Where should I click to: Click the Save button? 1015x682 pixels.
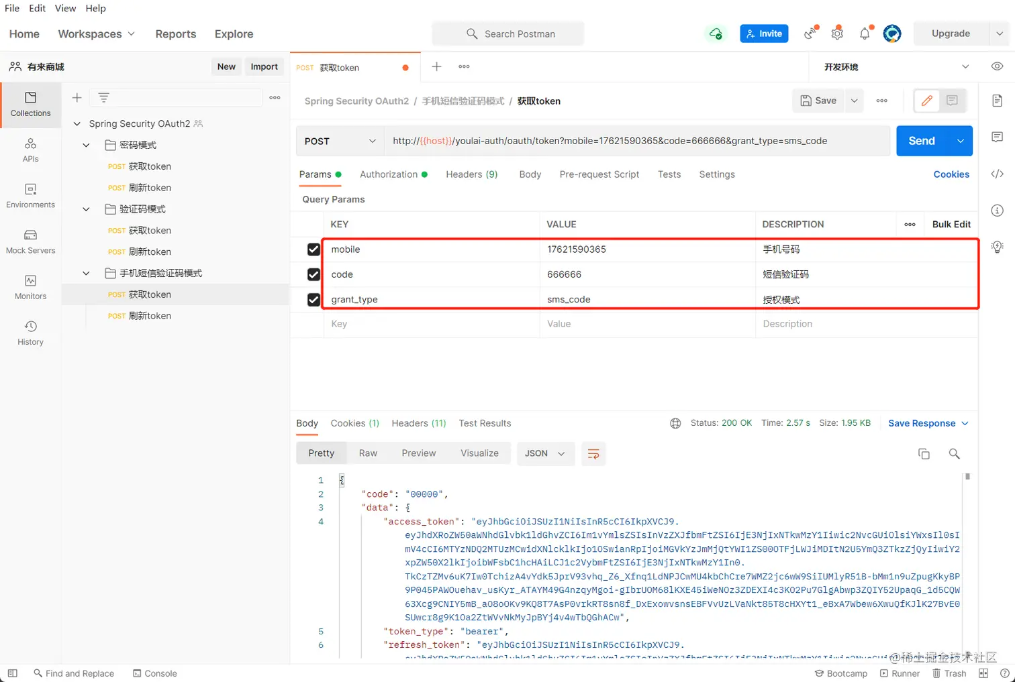[818, 101]
